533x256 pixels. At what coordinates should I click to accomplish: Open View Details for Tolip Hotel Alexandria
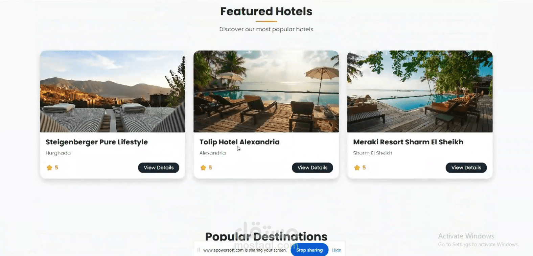click(x=312, y=168)
